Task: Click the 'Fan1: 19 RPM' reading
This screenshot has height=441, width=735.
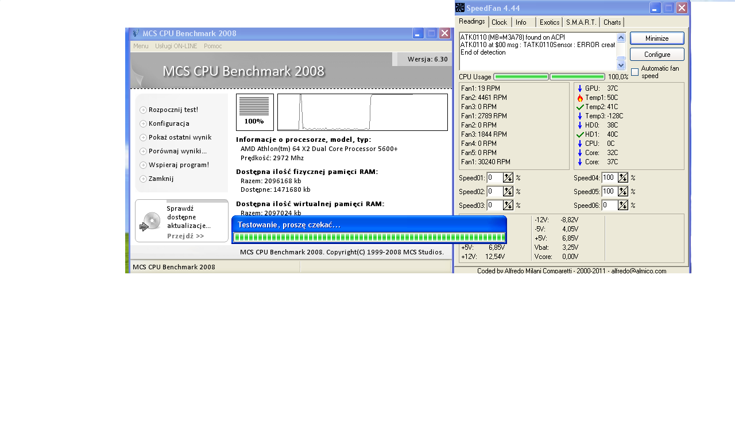Action: pos(481,88)
